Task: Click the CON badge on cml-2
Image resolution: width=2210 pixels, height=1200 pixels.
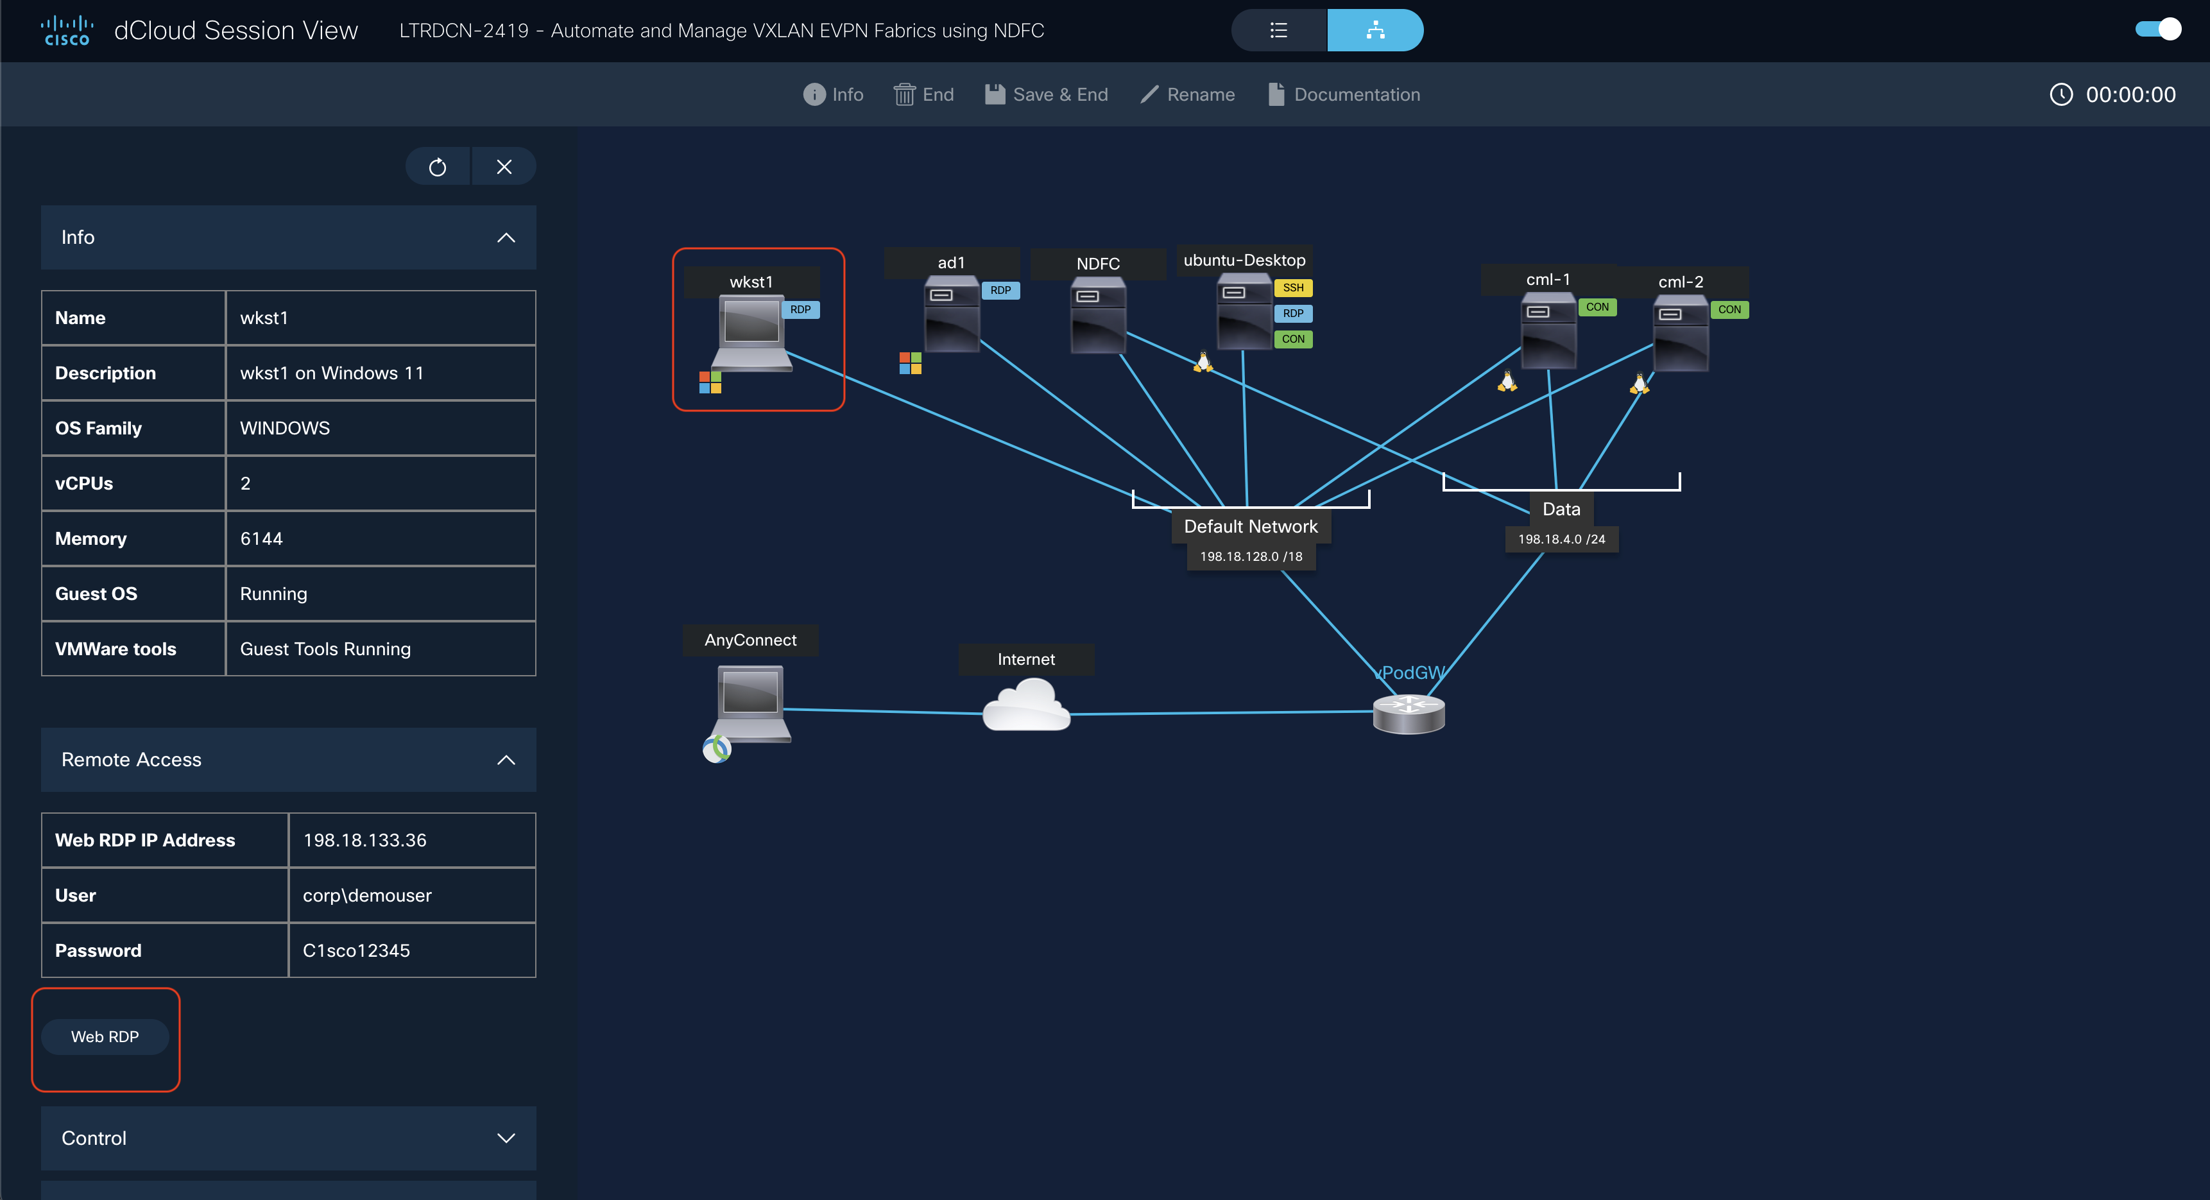Action: [1729, 310]
